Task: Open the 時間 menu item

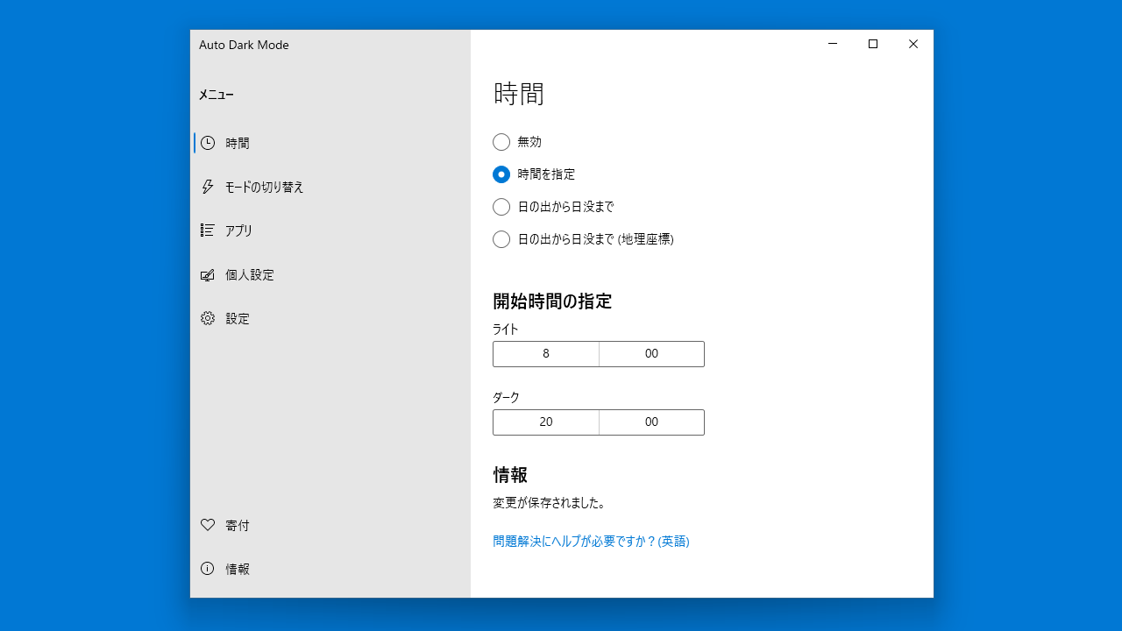Action: click(330, 143)
